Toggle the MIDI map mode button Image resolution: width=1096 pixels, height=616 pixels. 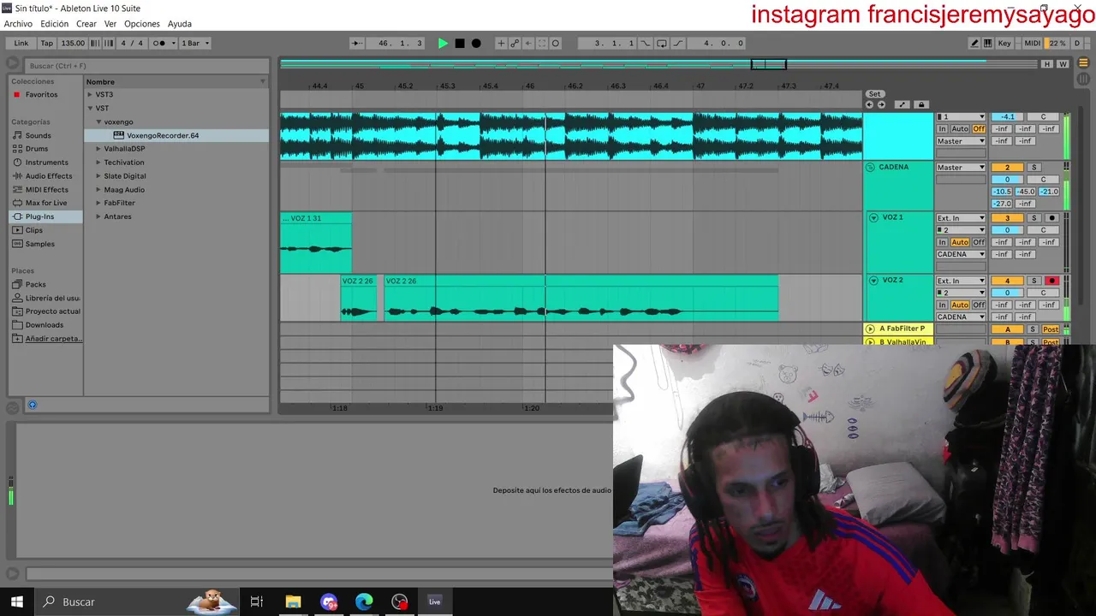(1033, 43)
